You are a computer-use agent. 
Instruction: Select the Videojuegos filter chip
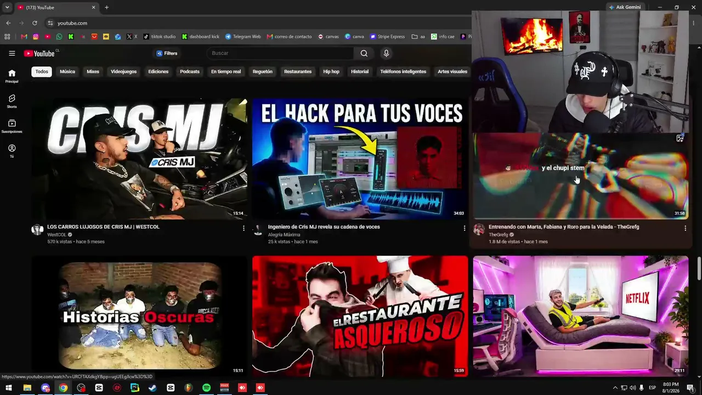123,71
